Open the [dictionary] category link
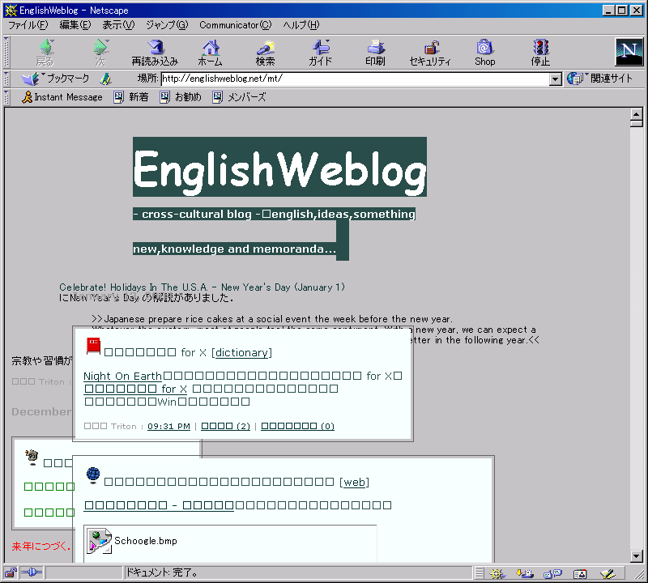 [x=241, y=352]
